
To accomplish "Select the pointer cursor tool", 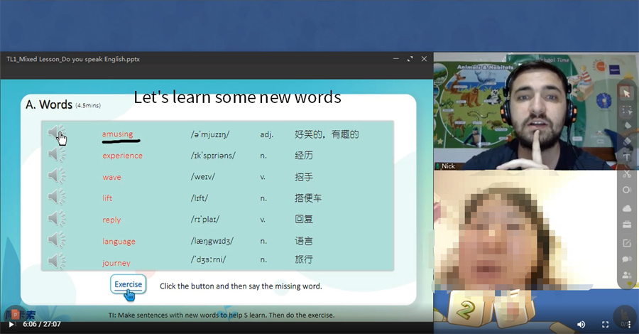I will point(626,93).
